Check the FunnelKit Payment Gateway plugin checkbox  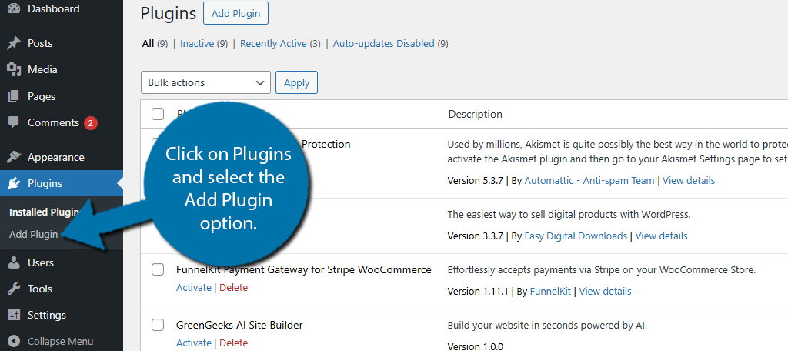pos(158,270)
